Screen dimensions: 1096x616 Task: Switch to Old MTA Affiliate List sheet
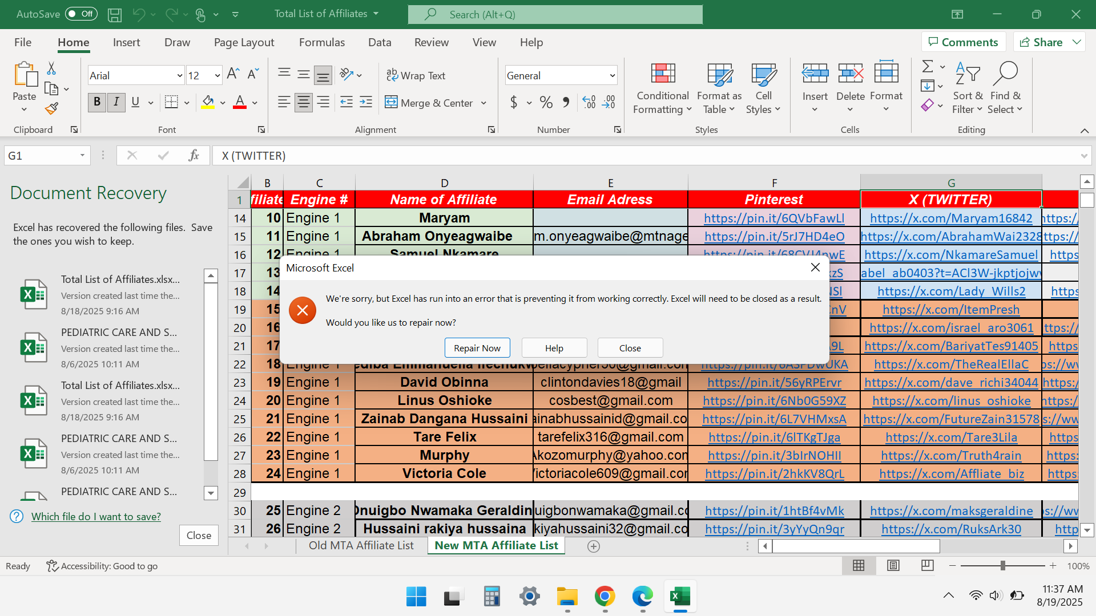coord(361,545)
